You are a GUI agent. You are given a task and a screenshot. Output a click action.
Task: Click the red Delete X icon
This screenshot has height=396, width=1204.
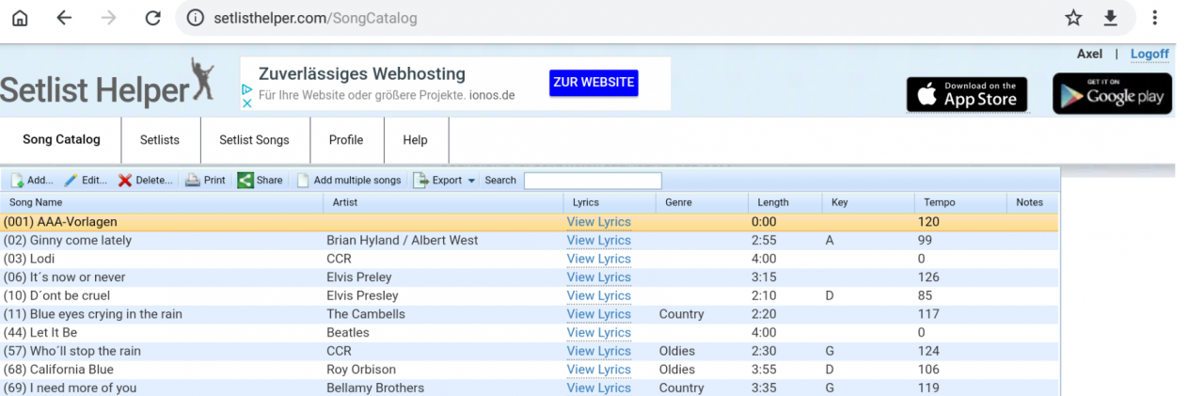(125, 181)
